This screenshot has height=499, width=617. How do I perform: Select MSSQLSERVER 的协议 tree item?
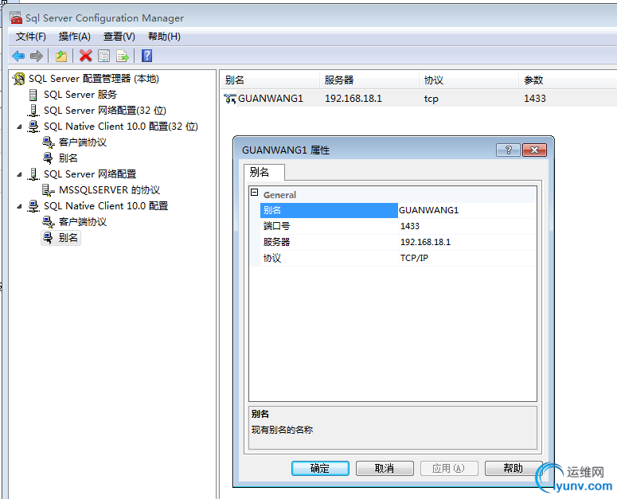pyautogui.click(x=109, y=190)
